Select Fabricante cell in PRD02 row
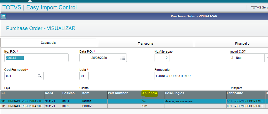The width and height of the screenshot is (268, 114). coord(246,106)
